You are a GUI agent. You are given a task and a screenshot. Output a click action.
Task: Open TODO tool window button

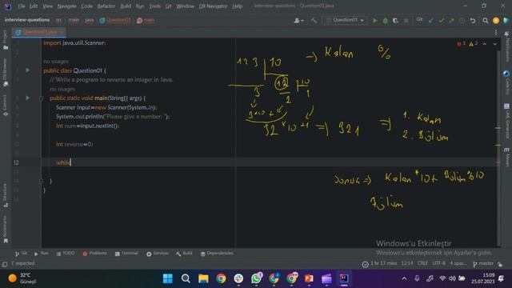(x=66, y=254)
